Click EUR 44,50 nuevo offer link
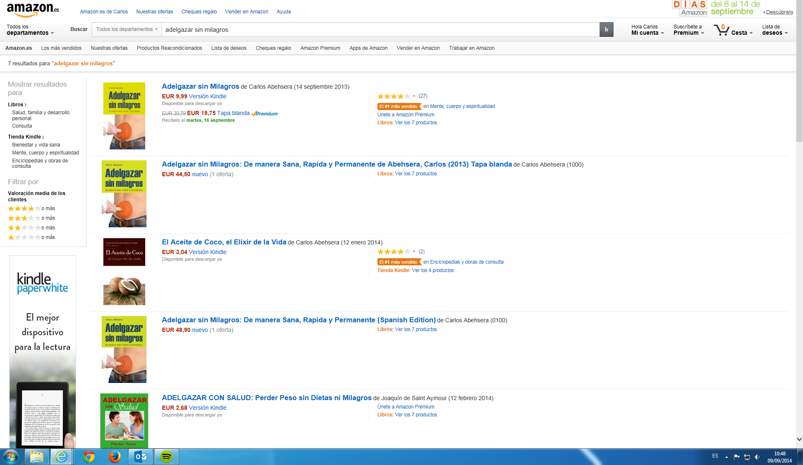The width and height of the screenshot is (803, 465). point(185,174)
